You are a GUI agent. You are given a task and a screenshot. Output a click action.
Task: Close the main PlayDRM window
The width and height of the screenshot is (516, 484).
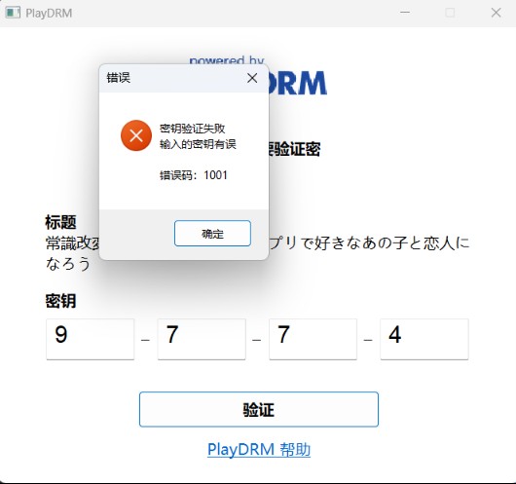(496, 13)
